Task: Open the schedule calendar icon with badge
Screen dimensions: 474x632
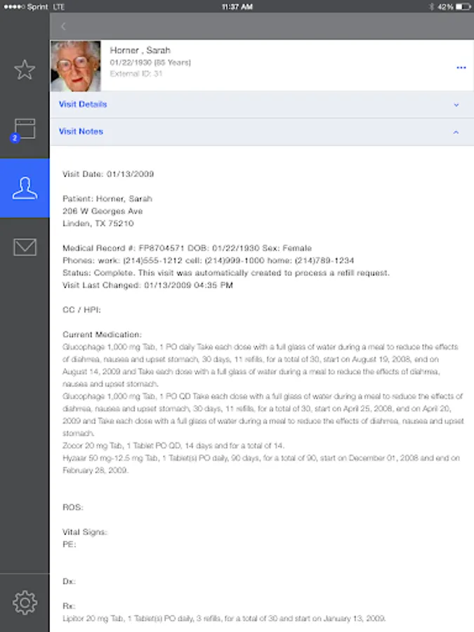Action: [25, 129]
